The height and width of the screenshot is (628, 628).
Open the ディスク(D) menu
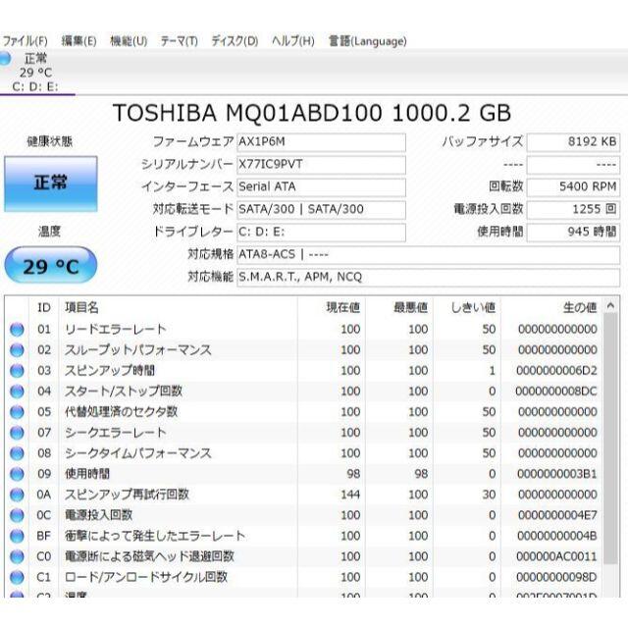(x=235, y=41)
